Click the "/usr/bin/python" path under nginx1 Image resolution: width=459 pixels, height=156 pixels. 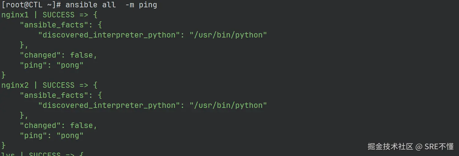tap(228, 35)
